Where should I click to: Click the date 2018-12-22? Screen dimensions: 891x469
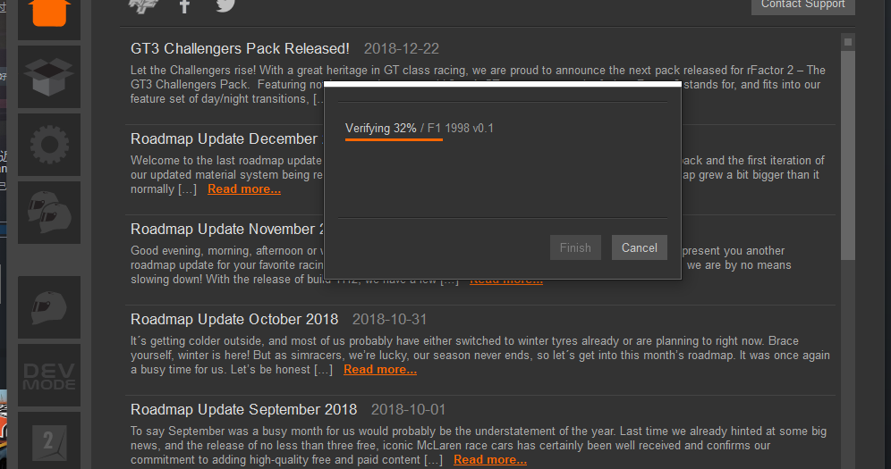tap(401, 49)
